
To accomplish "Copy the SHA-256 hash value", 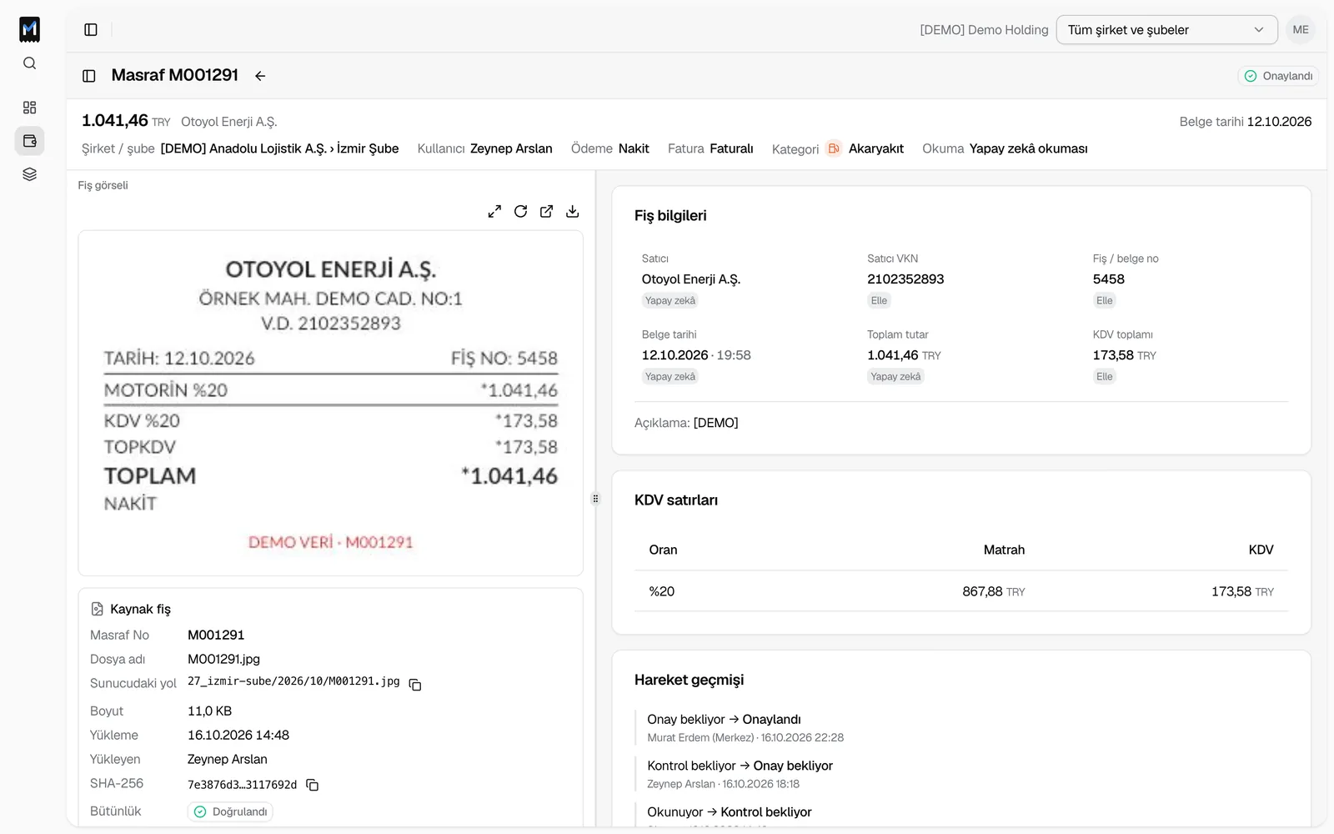I will click(x=313, y=785).
